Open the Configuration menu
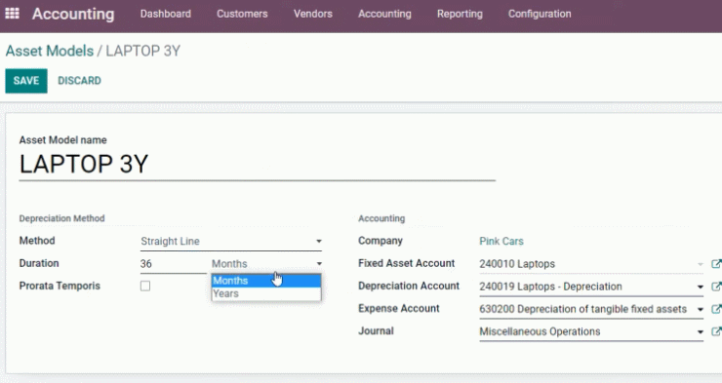The image size is (722, 383). (540, 14)
